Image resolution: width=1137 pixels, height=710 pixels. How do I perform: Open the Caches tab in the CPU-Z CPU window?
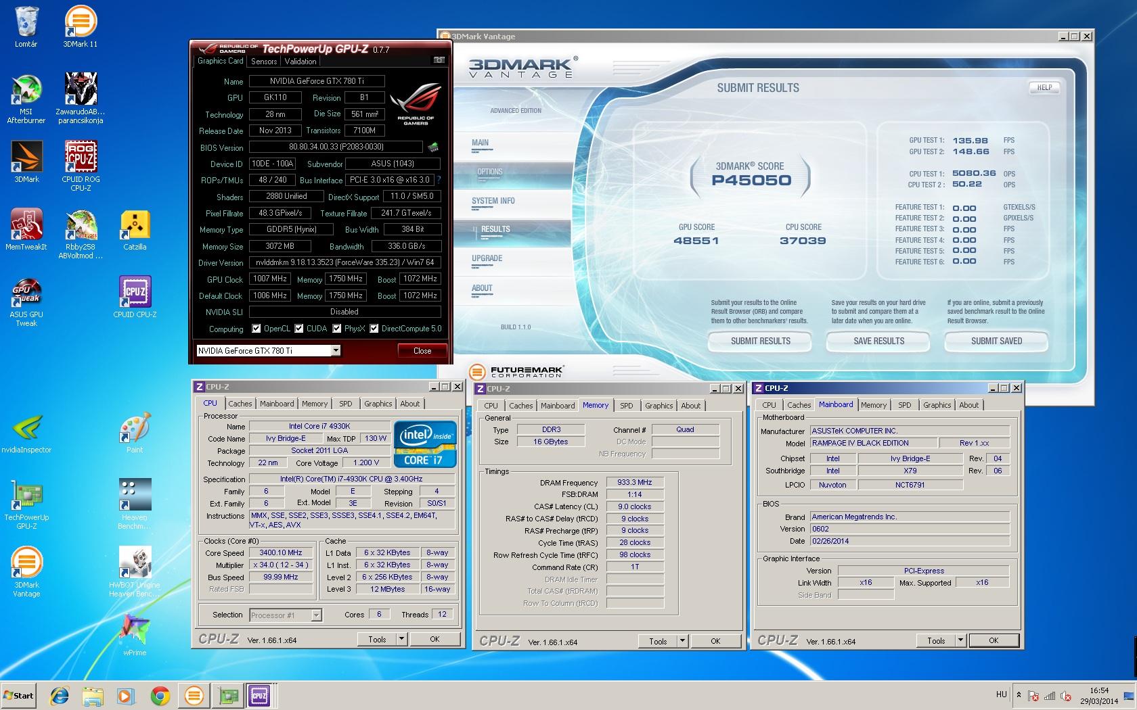pyautogui.click(x=240, y=404)
